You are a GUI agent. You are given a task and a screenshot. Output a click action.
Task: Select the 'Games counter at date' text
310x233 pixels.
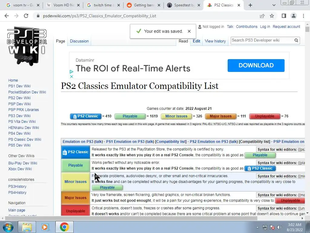pos(166,109)
